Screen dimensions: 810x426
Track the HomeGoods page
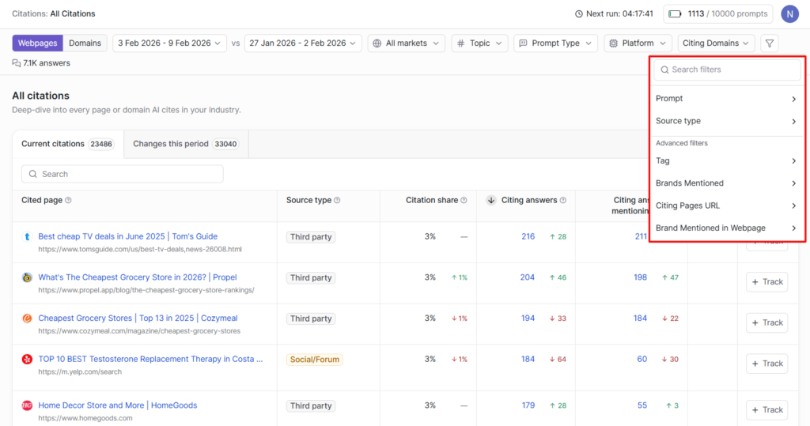tap(766, 410)
